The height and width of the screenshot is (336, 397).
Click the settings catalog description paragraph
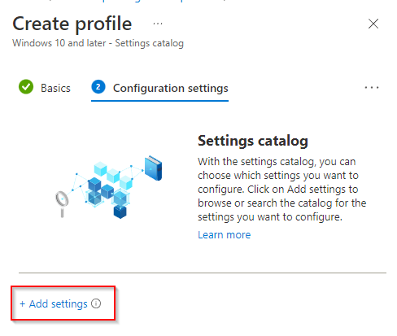[282, 190]
